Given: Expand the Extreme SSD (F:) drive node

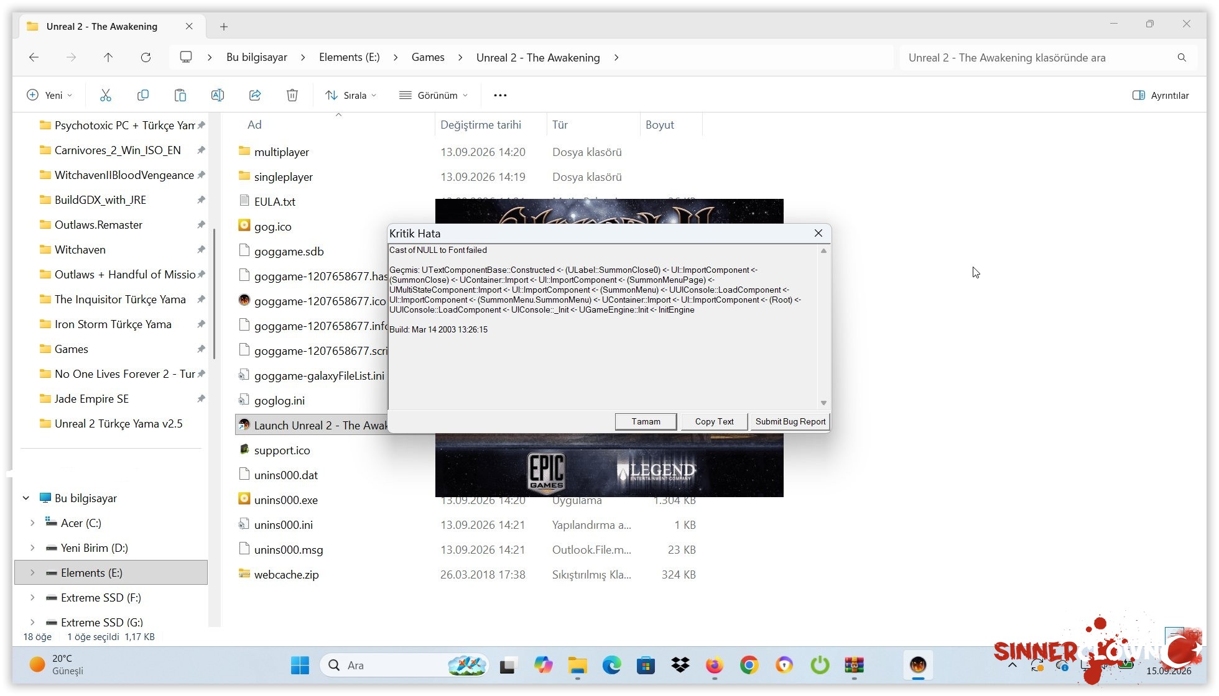Looking at the screenshot, I should pyautogui.click(x=32, y=597).
